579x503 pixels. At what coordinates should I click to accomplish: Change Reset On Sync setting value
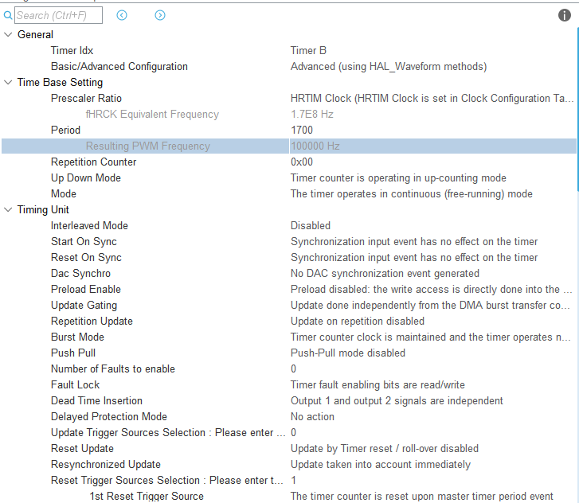click(x=414, y=257)
